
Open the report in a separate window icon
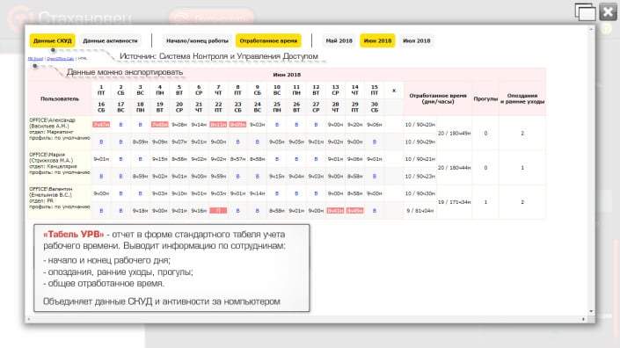click(585, 11)
